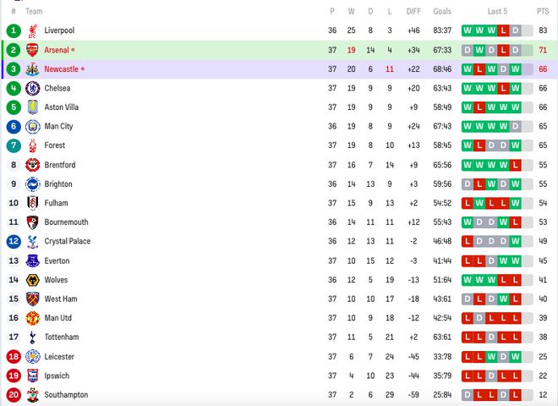The image size is (558, 406).
Task: Click Forest's first Last 5 result
Action: tap(468, 145)
